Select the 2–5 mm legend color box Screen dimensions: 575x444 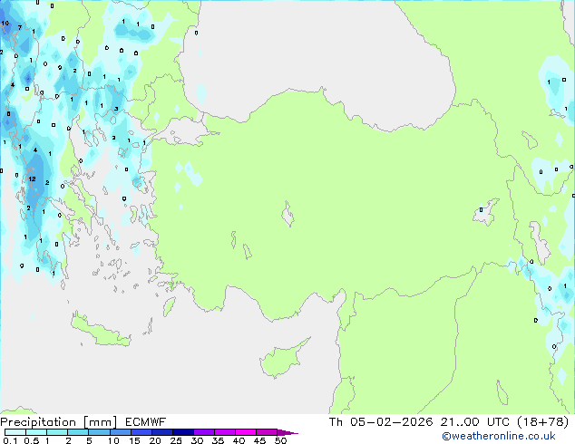point(78,432)
